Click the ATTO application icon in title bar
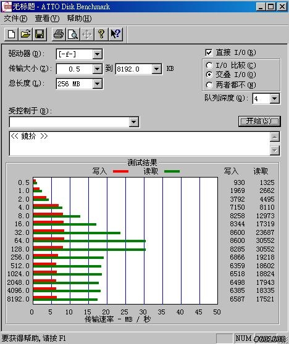 coord(6,7)
